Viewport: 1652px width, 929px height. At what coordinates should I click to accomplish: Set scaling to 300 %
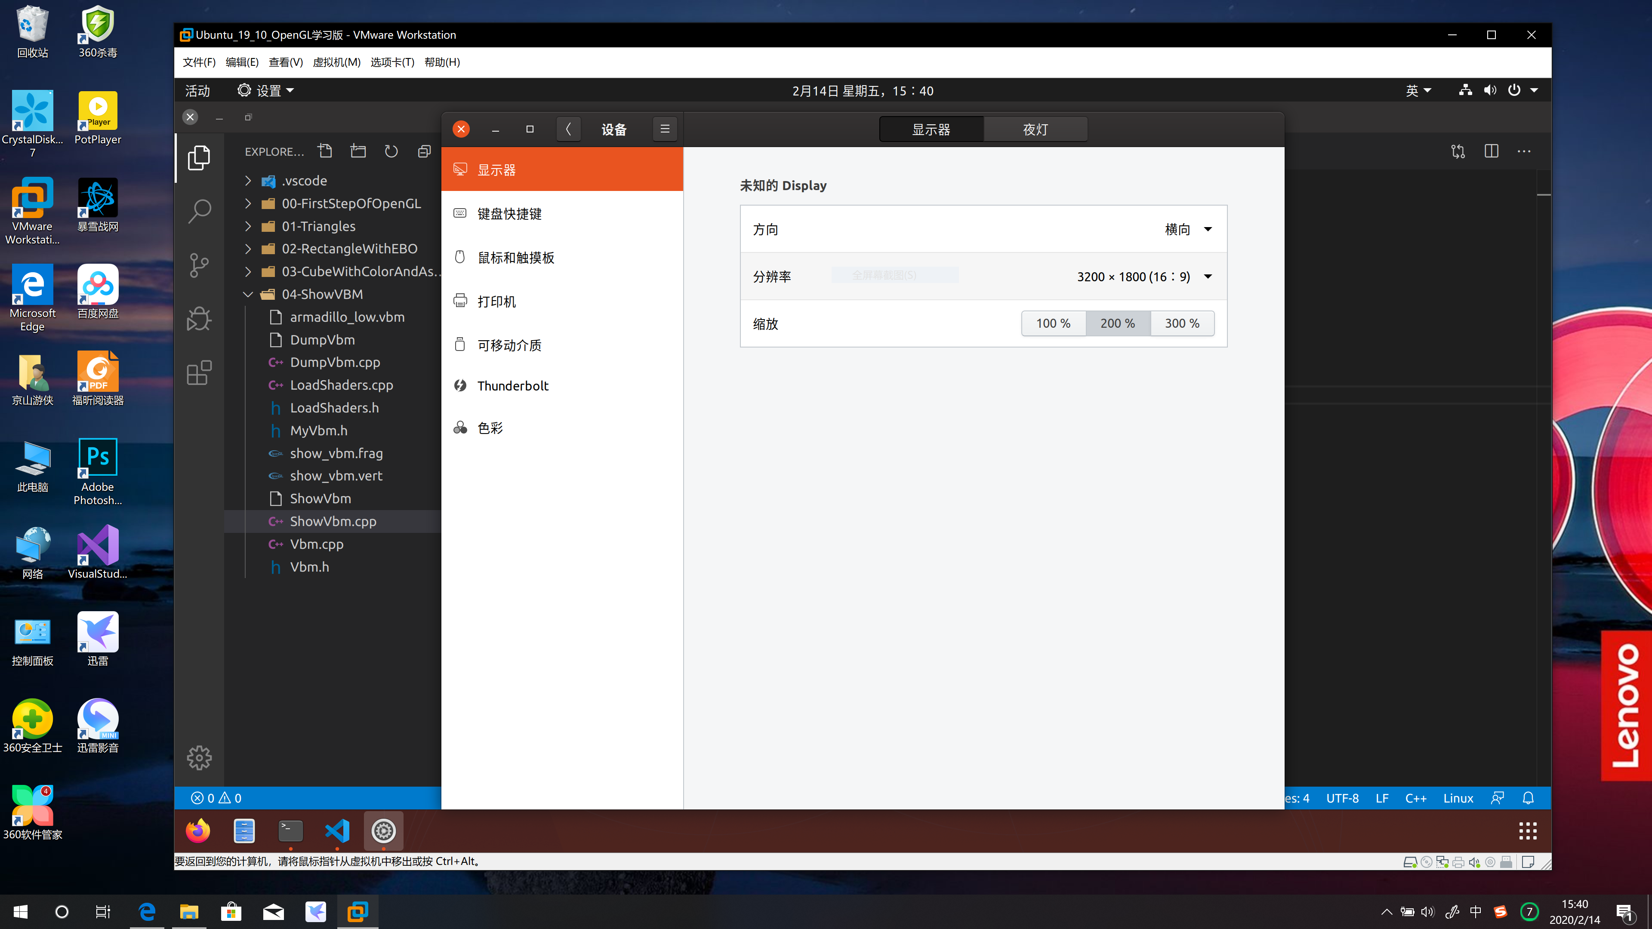pyautogui.click(x=1182, y=323)
